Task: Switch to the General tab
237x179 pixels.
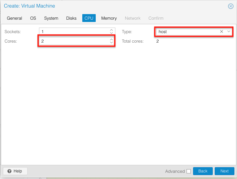Action: click(x=14, y=18)
